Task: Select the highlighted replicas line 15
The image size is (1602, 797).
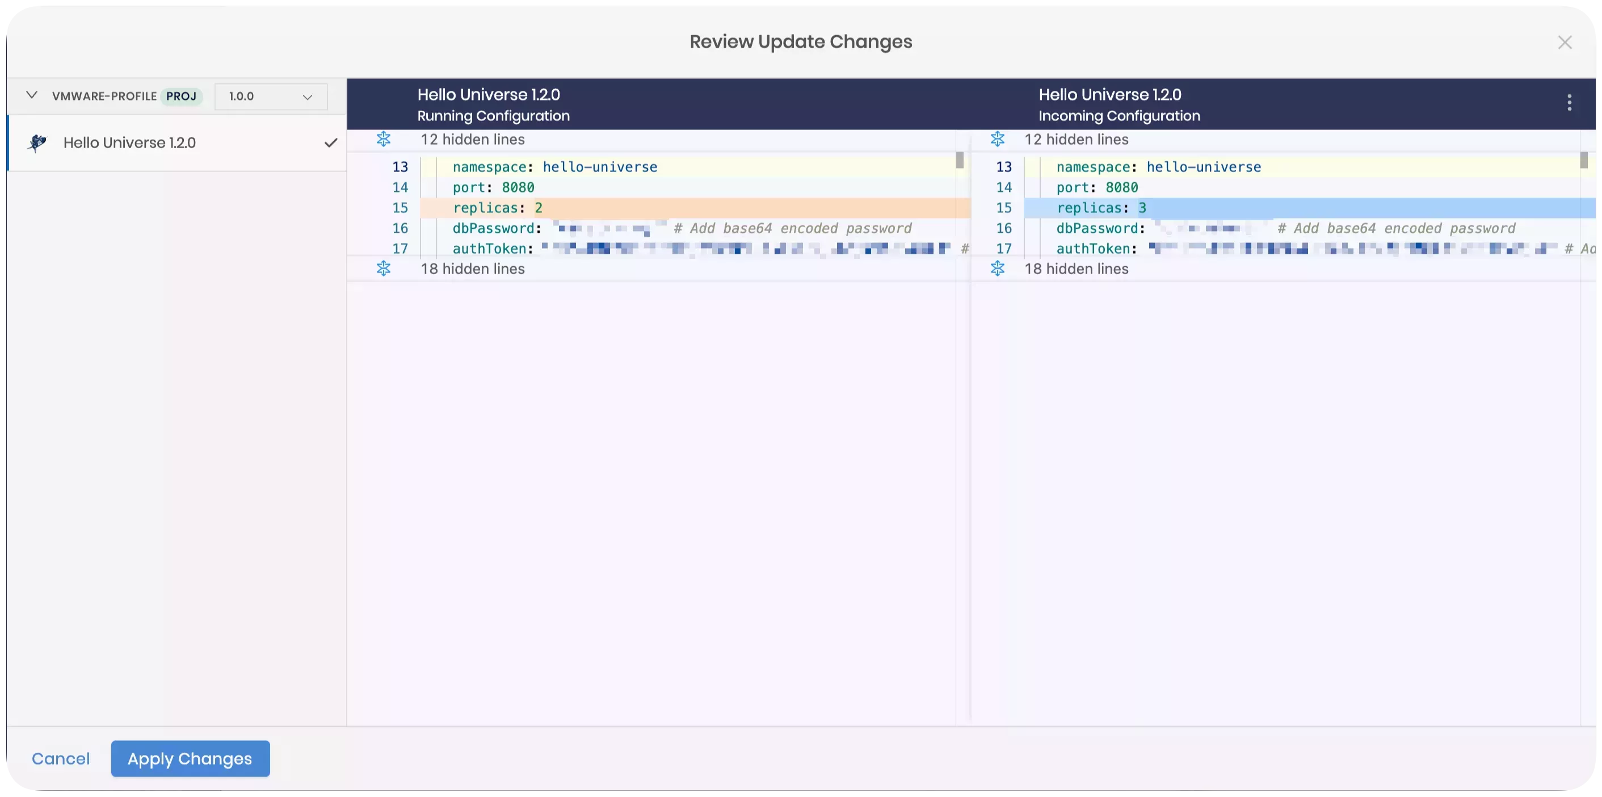Action: click(684, 208)
